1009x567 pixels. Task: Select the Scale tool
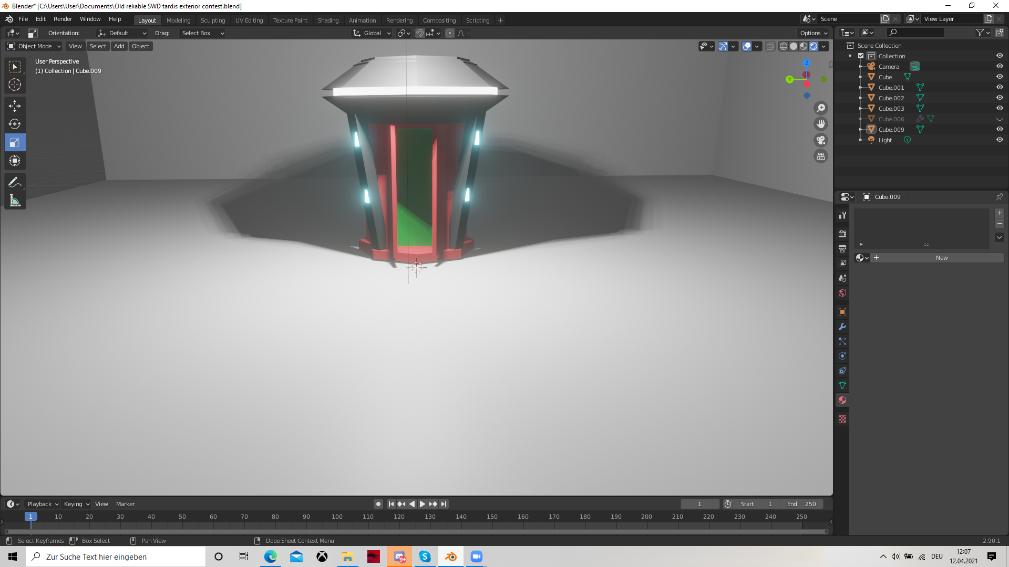15,142
